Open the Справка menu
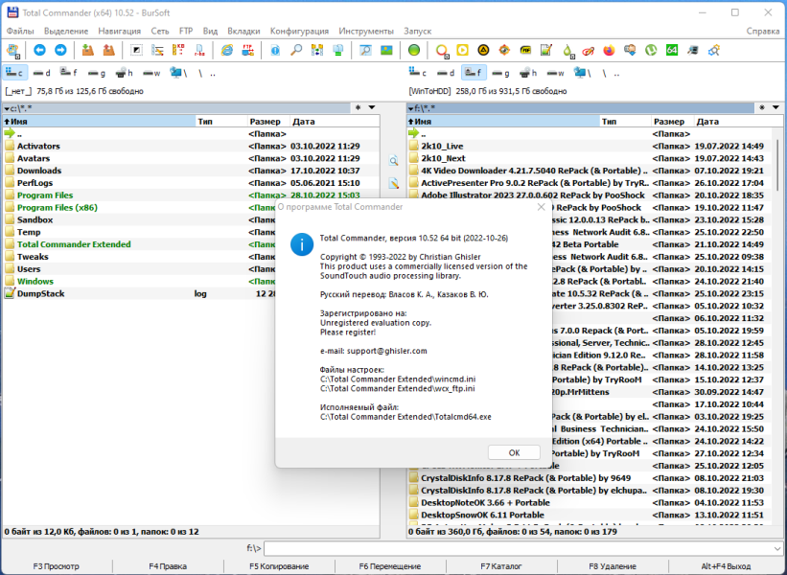This screenshot has width=787, height=575. (762, 31)
